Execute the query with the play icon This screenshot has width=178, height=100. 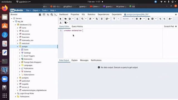click(x=141, y=19)
